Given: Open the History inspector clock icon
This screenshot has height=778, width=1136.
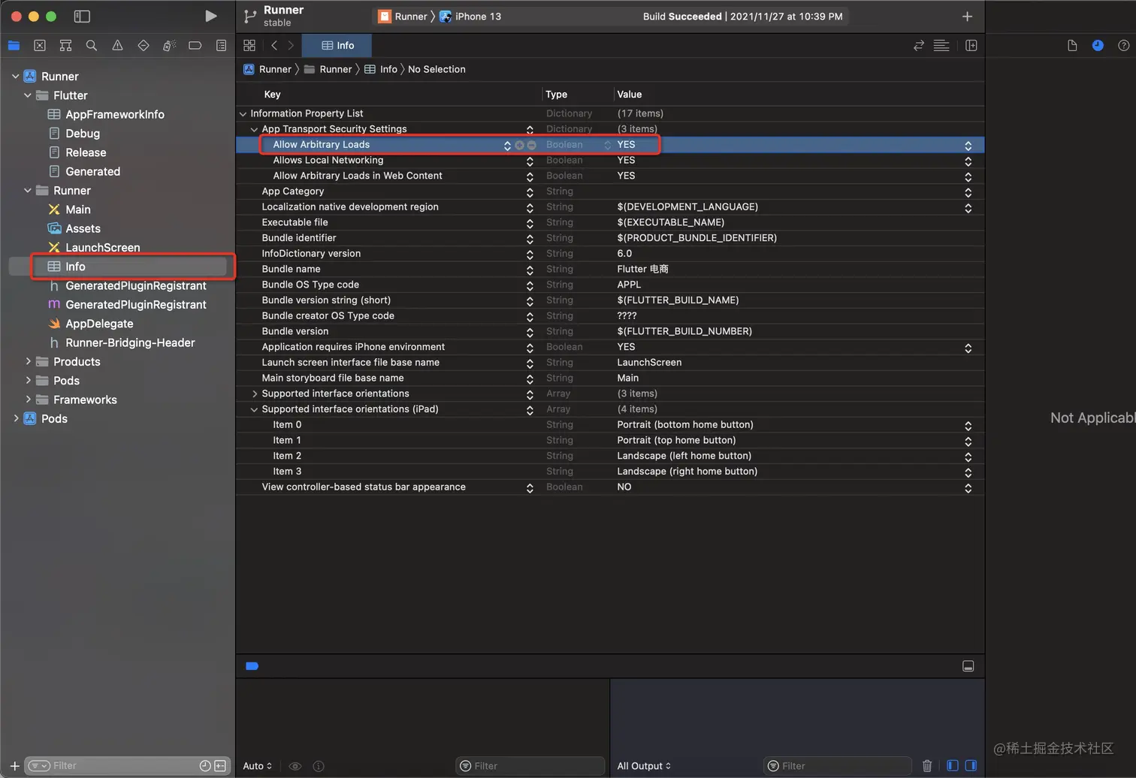Looking at the screenshot, I should point(1098,46).
